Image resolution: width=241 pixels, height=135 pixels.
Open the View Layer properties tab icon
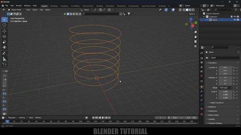coord(202,67)
